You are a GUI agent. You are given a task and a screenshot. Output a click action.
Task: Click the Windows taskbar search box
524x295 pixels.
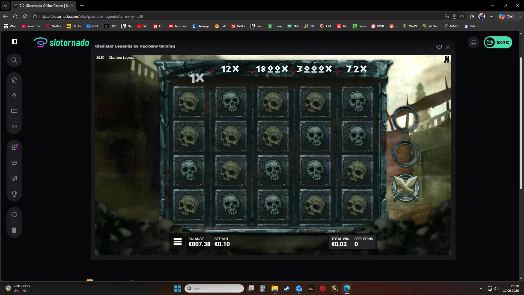214,288
